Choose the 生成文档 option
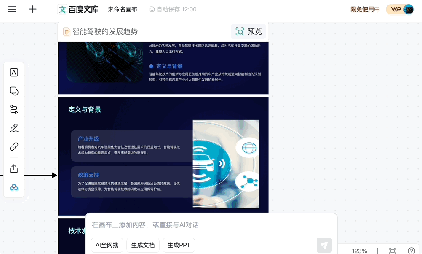 coord(143,245)
